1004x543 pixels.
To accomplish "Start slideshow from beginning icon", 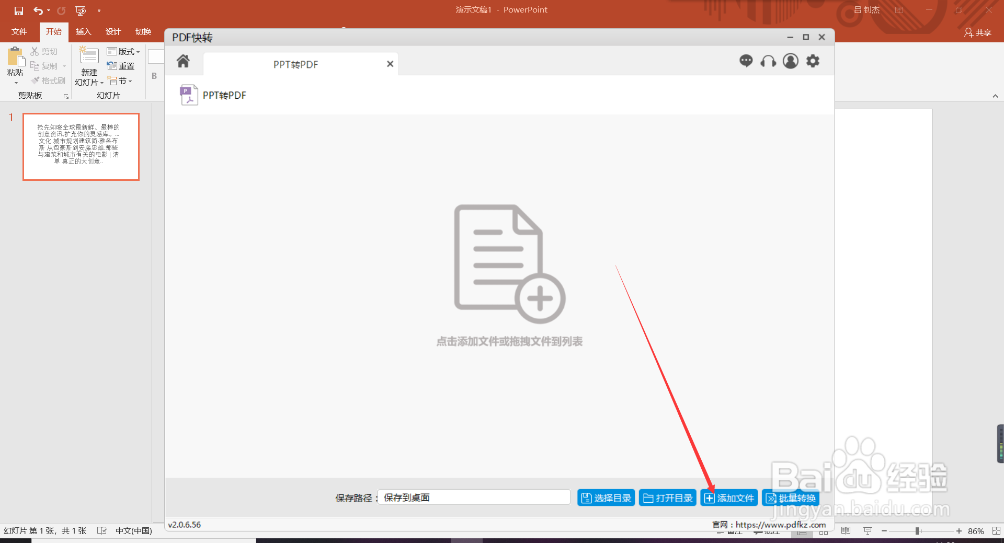I will pos(81,10).
